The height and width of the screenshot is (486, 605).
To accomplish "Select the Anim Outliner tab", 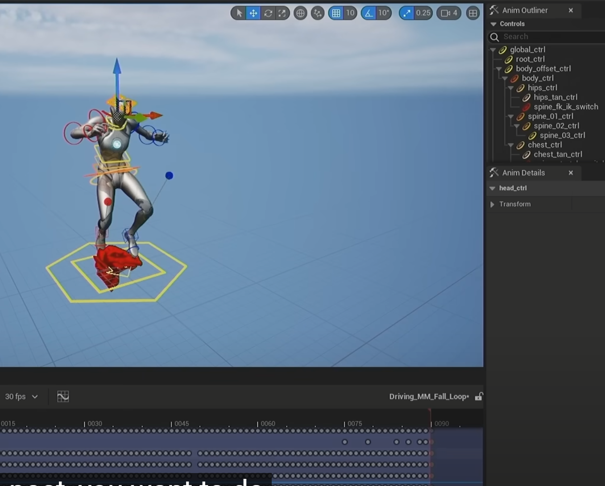I will pyautogui.click(x=524, y=10).
